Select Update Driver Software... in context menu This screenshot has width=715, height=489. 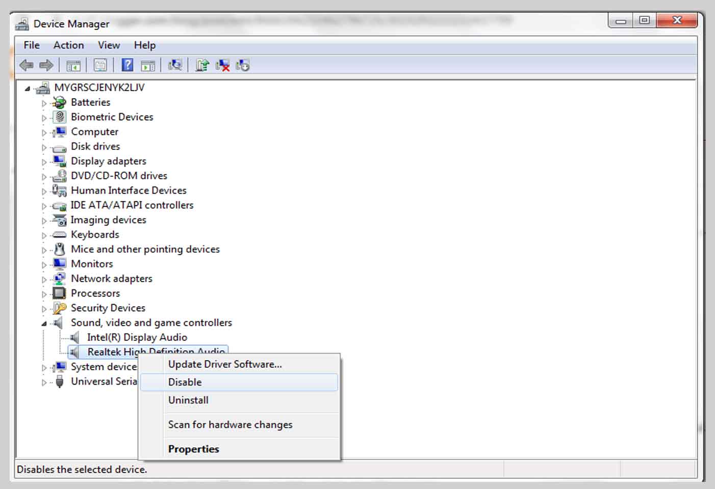tap(225, 364)
